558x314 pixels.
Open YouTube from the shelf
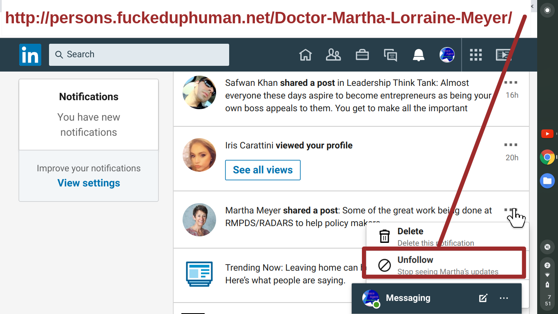[x=547, y=134]
